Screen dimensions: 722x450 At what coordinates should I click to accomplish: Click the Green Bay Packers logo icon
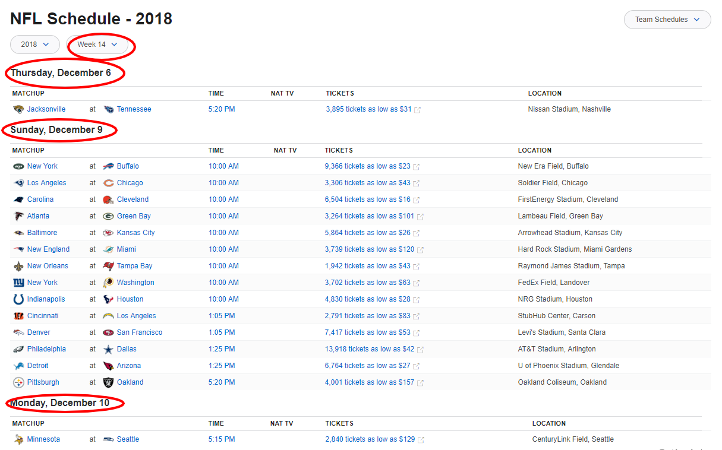point(108,216)
